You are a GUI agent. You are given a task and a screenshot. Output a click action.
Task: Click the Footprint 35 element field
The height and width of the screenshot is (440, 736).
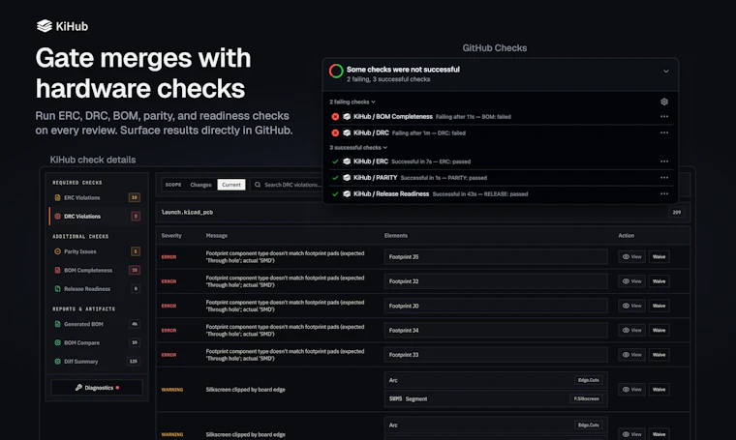[x=496, y=257]
